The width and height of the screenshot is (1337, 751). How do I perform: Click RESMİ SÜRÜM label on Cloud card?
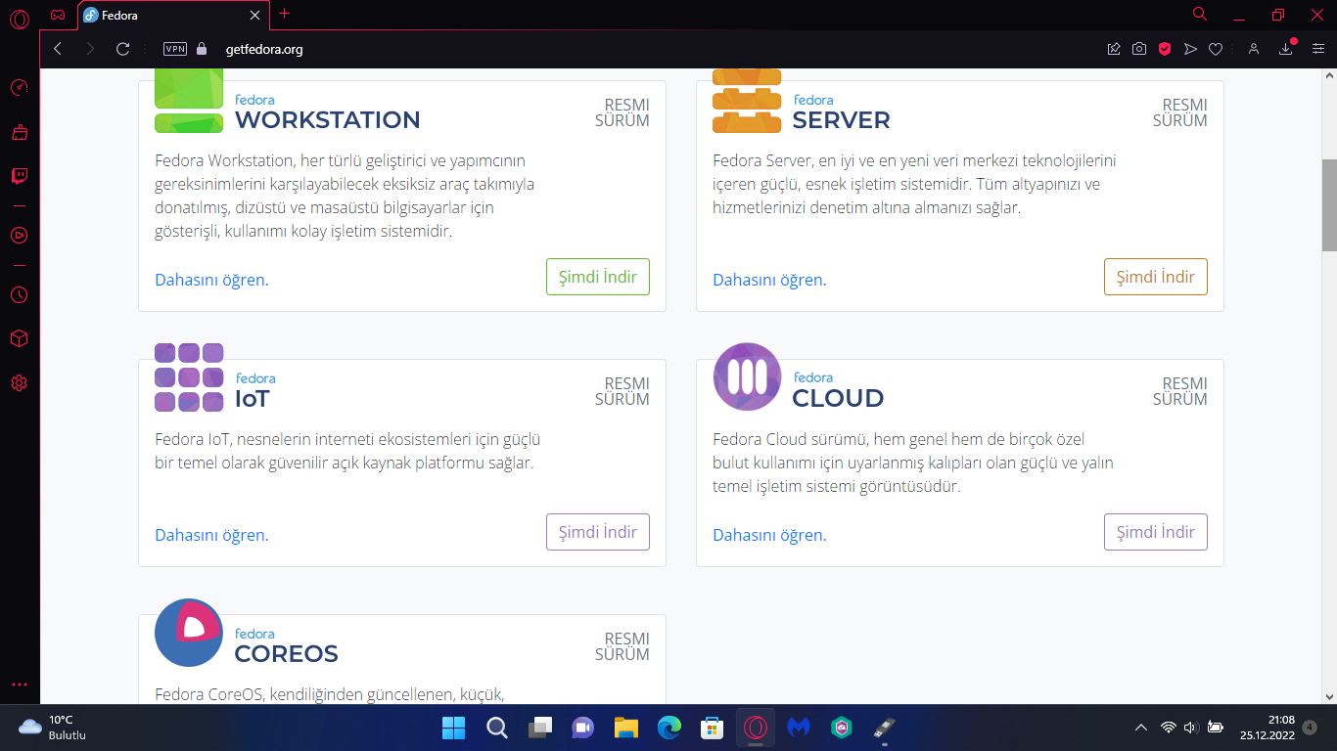(x=1180, y=391)
